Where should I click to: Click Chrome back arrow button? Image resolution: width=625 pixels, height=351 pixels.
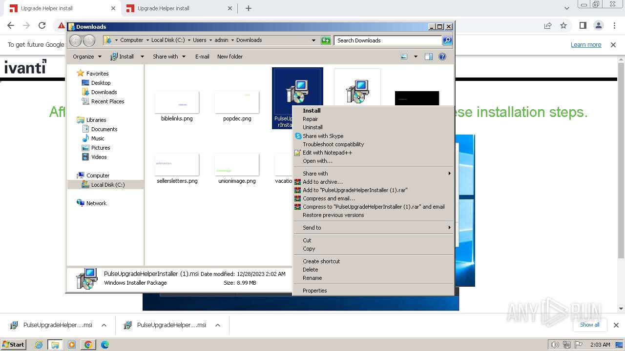(x=11, y=25)
